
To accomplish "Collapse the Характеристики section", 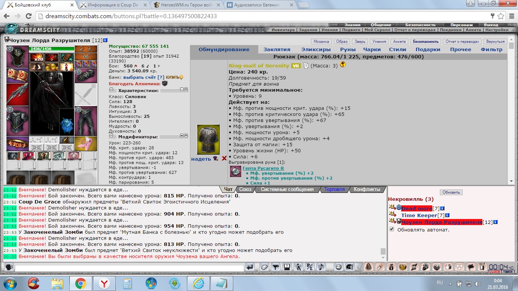I will coord(111,90).
